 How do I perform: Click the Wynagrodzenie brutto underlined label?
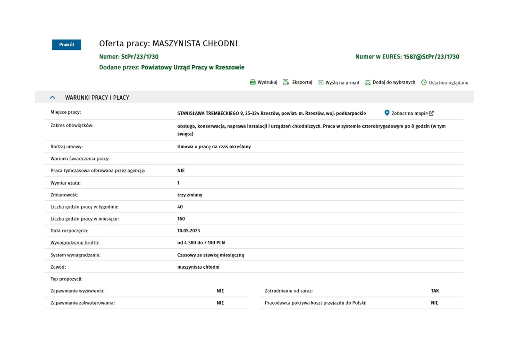tap(75, 243)
